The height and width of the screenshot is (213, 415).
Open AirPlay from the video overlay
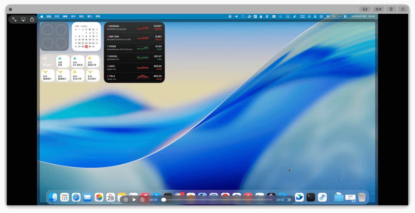tap(23, 19)
